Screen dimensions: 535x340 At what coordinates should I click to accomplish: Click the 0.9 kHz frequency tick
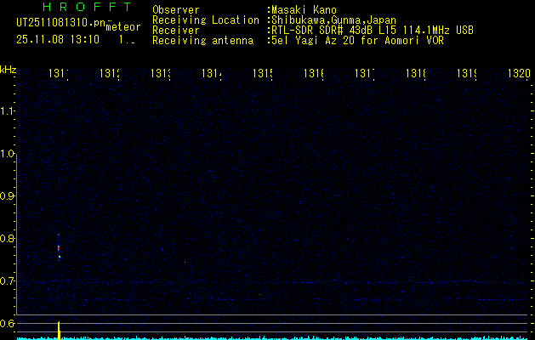9,196
